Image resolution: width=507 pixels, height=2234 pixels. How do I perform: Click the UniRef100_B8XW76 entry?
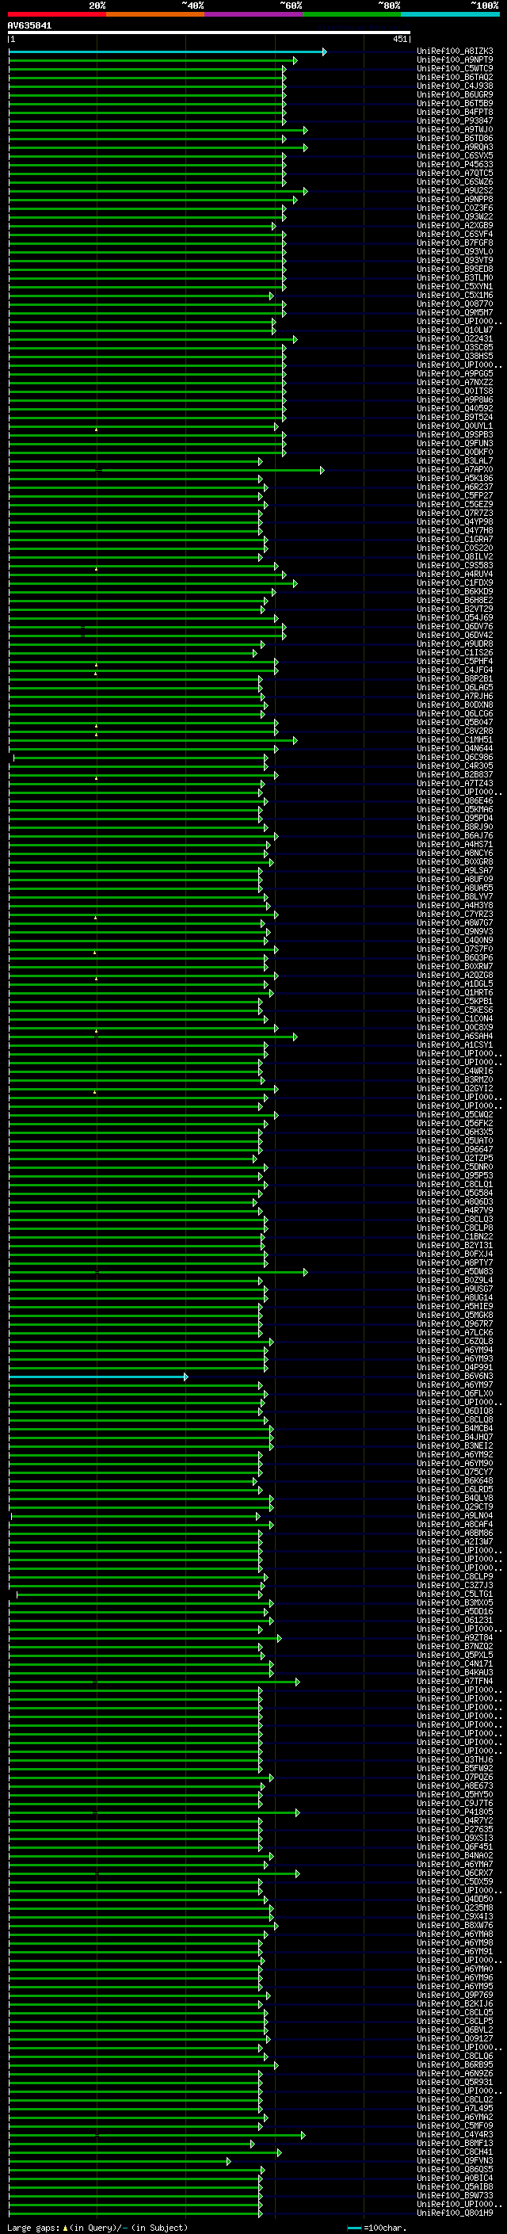(455, 1925)
